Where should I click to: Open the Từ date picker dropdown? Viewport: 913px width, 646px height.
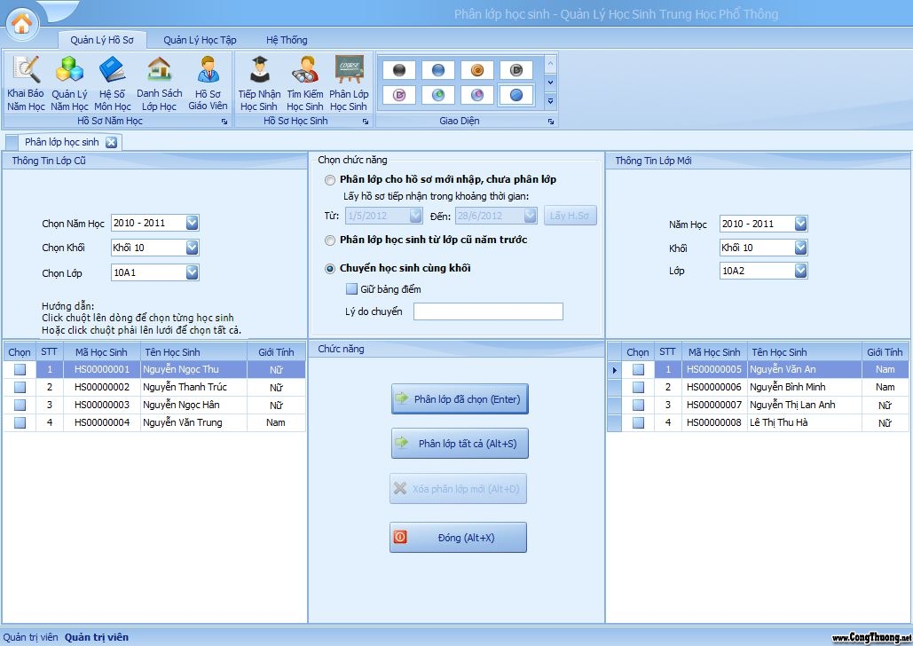coord(416,216)
